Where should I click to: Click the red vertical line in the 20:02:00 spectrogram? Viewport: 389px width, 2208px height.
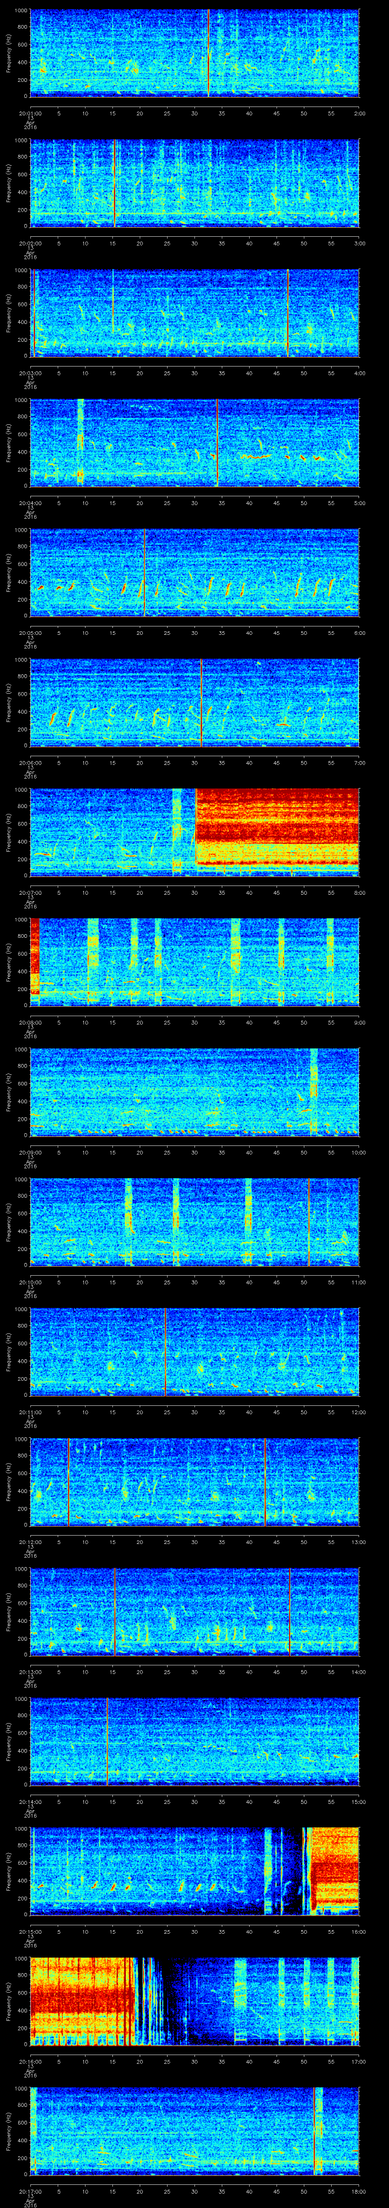pos(115,183)
